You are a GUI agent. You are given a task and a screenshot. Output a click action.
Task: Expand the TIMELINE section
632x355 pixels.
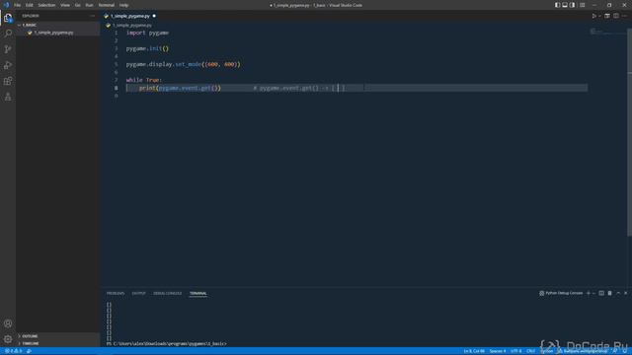coord(57,343)
